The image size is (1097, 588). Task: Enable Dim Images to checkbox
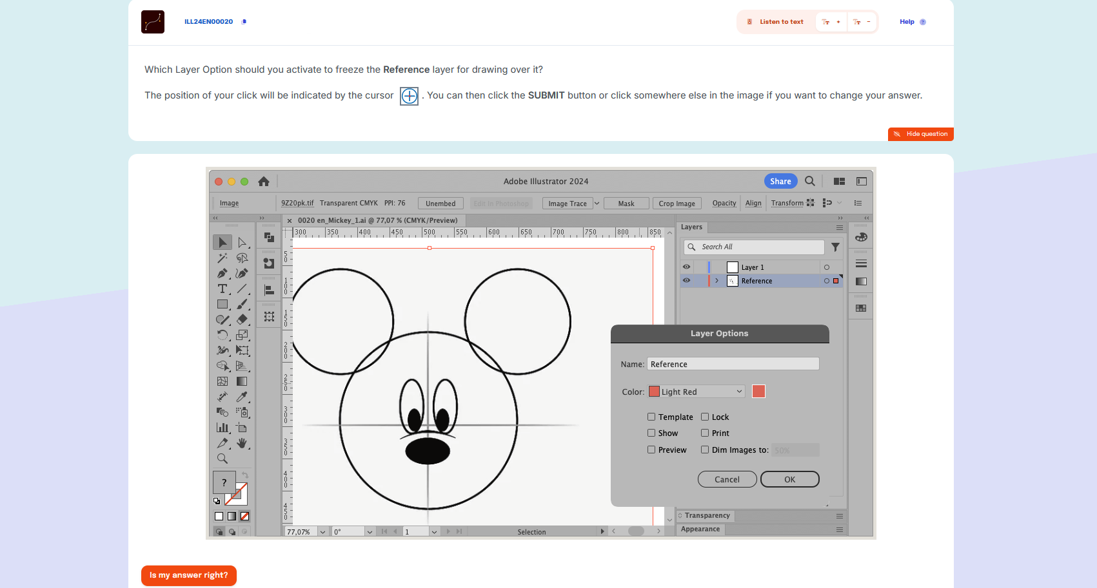tap(705, 450)
